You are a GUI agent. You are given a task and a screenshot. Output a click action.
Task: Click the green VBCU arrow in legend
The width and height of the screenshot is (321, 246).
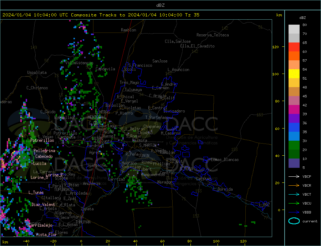pyautogui.click(x=294, y=204)
